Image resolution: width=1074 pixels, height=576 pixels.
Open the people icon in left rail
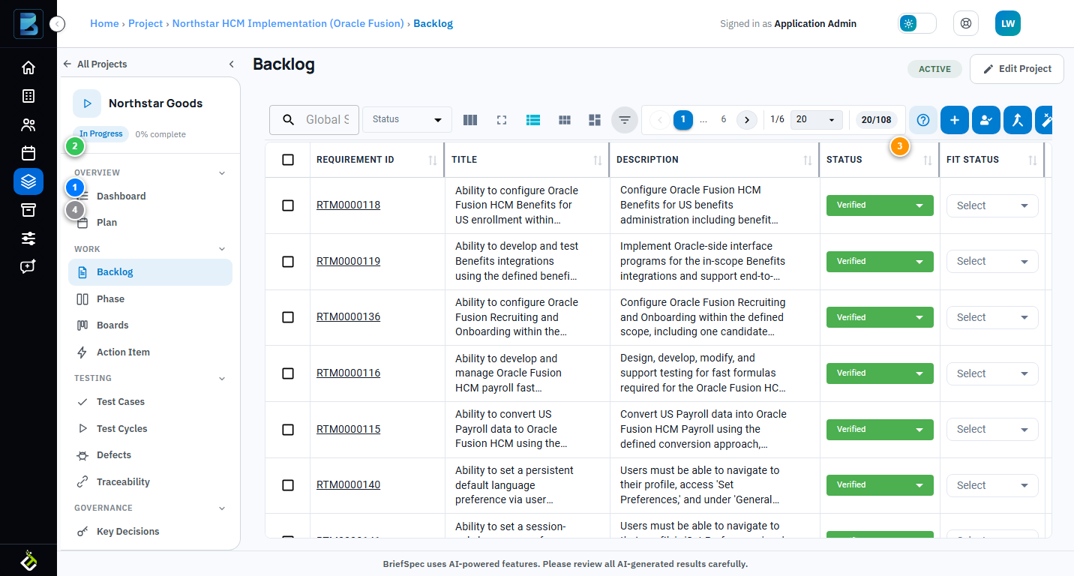[x=28, y=124]
